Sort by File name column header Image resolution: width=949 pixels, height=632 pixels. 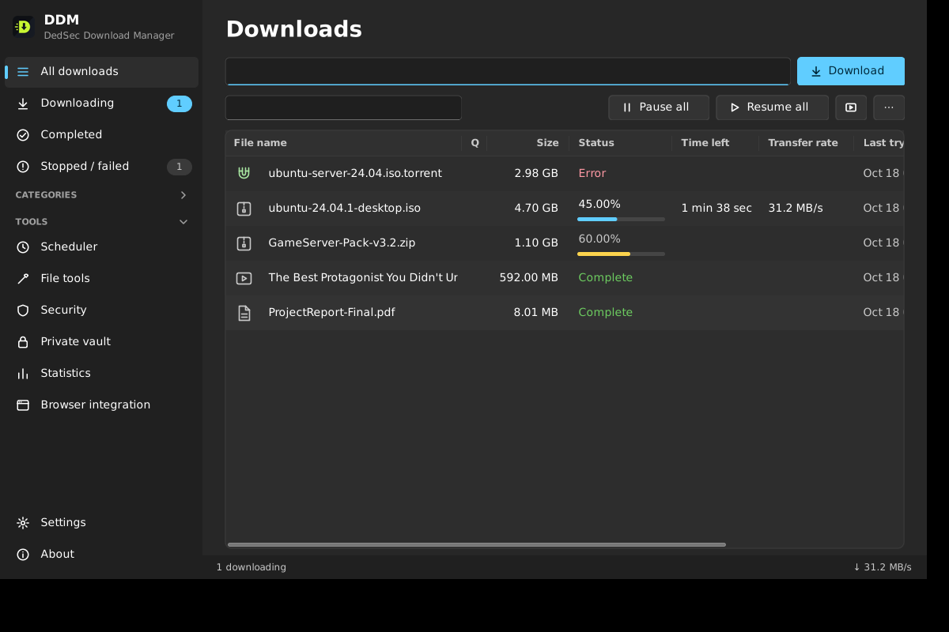point(343,143)
